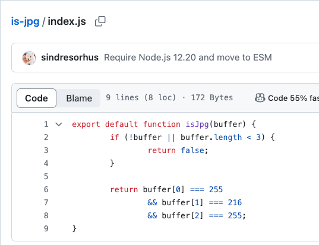Open sindresorhus avatar image
This screenshot has height=245, width=319.
coord(29,58)
